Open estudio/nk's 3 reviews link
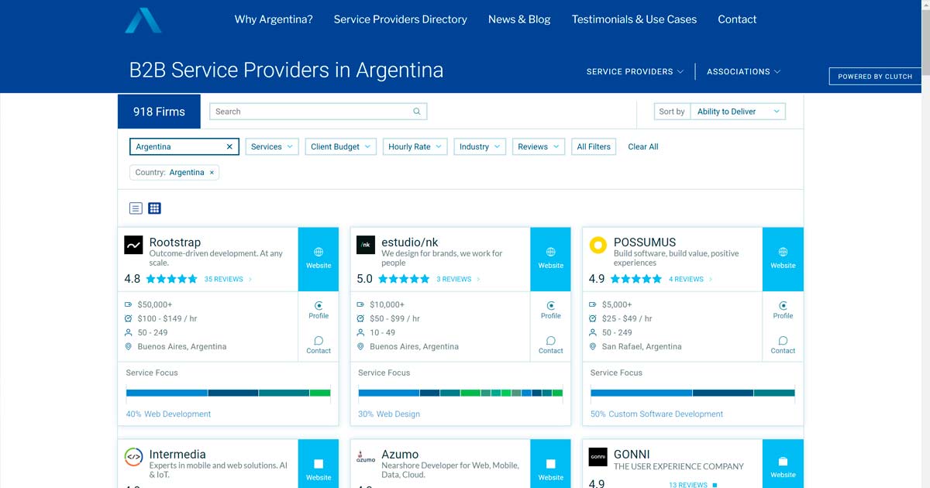 458,279
